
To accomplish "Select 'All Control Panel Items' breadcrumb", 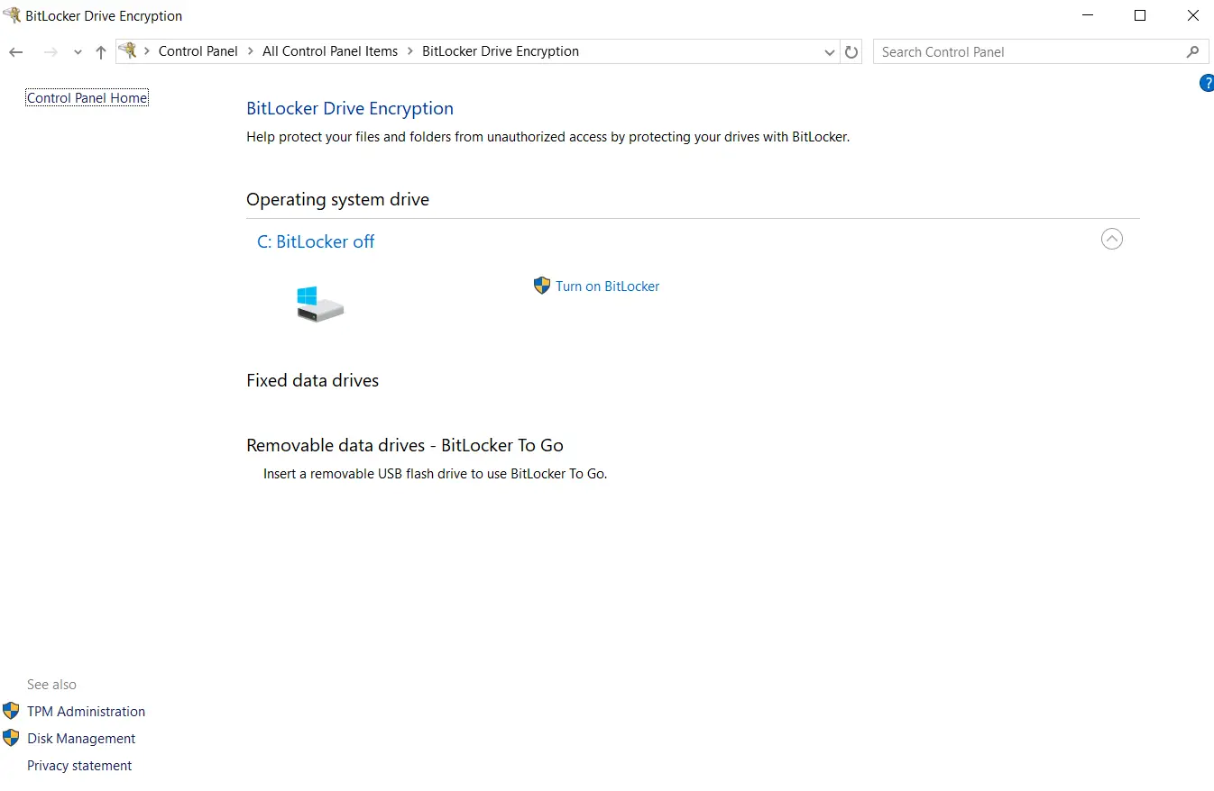I will pyautogui.click(x=330, y=51).
